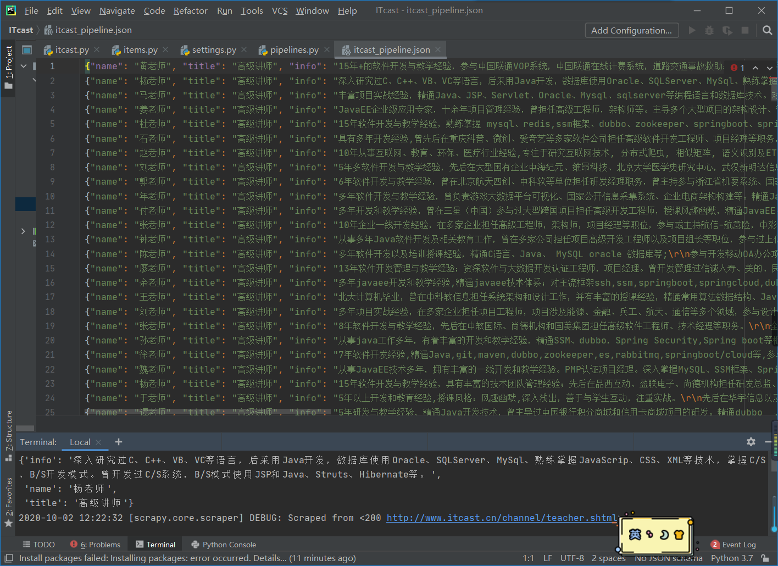Close the pipelines.py editor tab

click(x=326, y=49)
